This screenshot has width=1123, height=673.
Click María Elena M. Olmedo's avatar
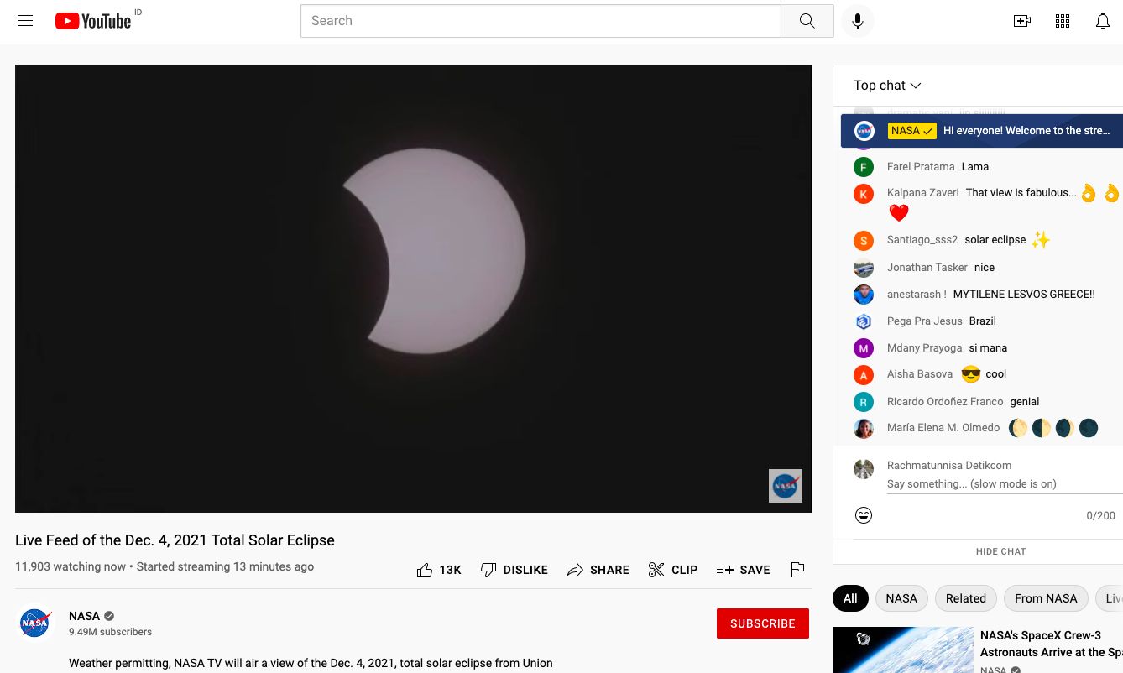(864, 429)
